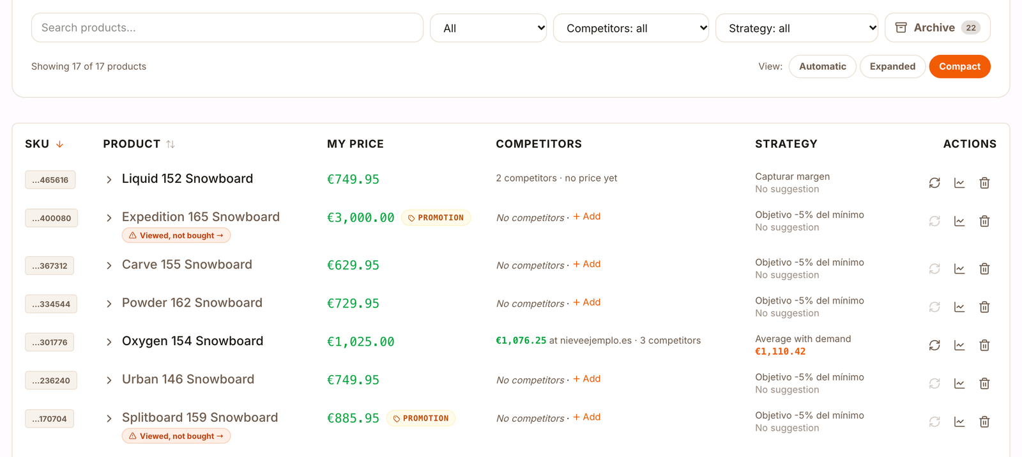Click Oxygen 154 price €1,025.00
This screenshot has height=457, width=1022.
click(361, 342)
